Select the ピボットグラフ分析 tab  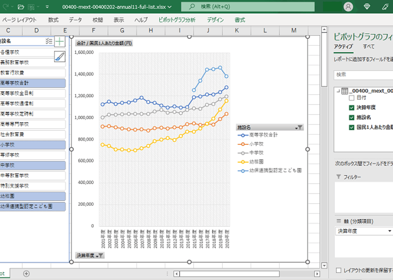[177, 20]
